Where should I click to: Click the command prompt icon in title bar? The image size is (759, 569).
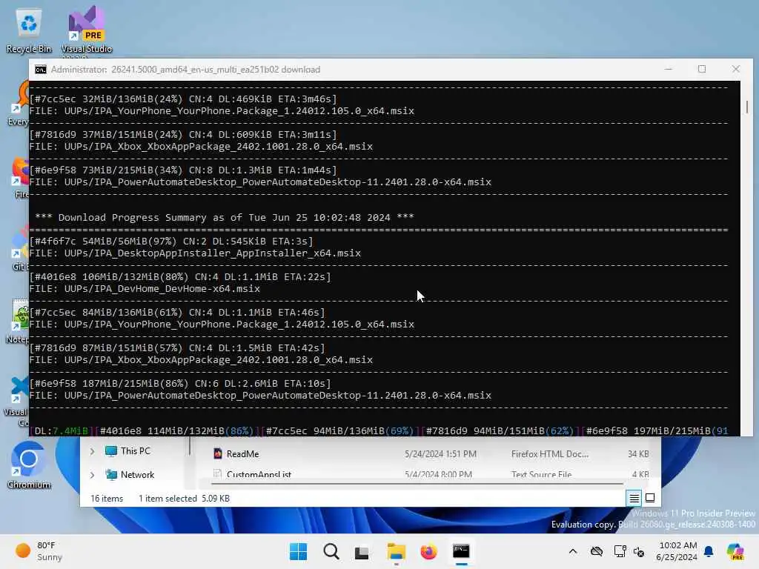pyautogui.click(x=41, y=70)
